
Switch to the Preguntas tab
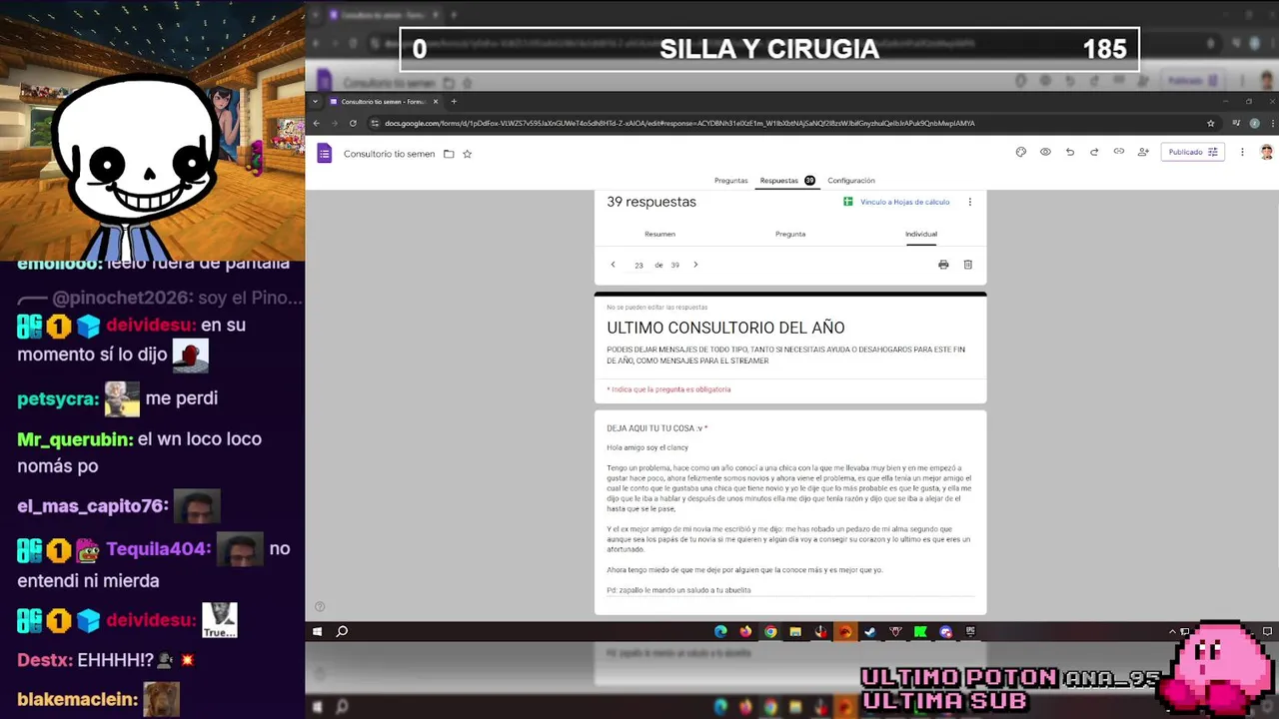click(730, 181)
